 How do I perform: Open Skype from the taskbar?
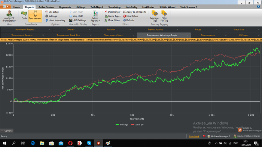point(89,143)
